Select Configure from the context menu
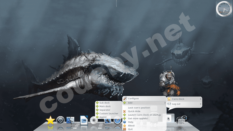Viewport: 233px width, 131px height. coord(133,99)
